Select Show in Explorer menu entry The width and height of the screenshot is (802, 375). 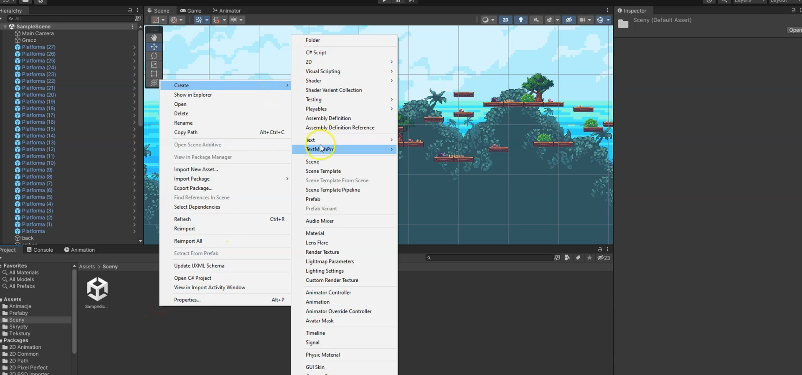tap(193, 95)
